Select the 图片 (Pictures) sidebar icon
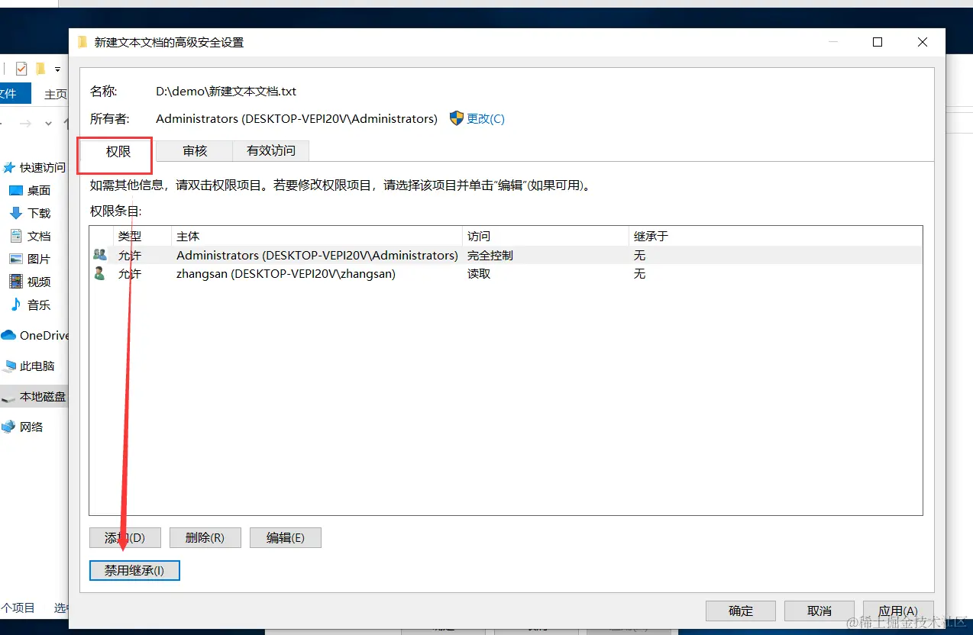Screen dimensions: 973x635 click(x=18, y=259)
